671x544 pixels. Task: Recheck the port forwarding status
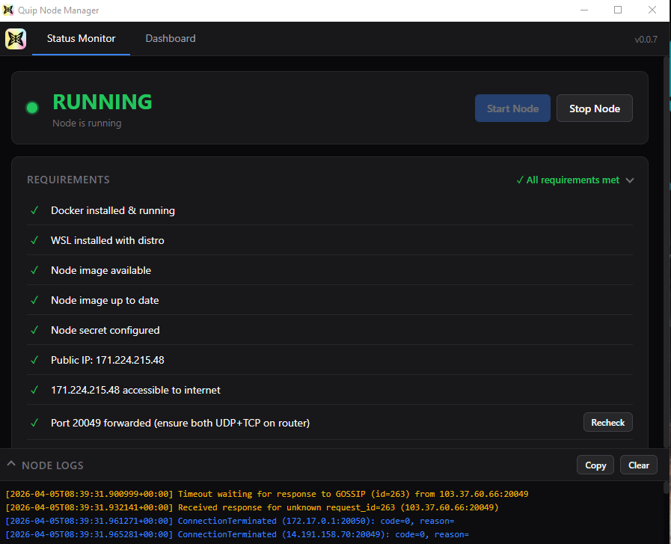pyautogui.click(x=608, y=423)
